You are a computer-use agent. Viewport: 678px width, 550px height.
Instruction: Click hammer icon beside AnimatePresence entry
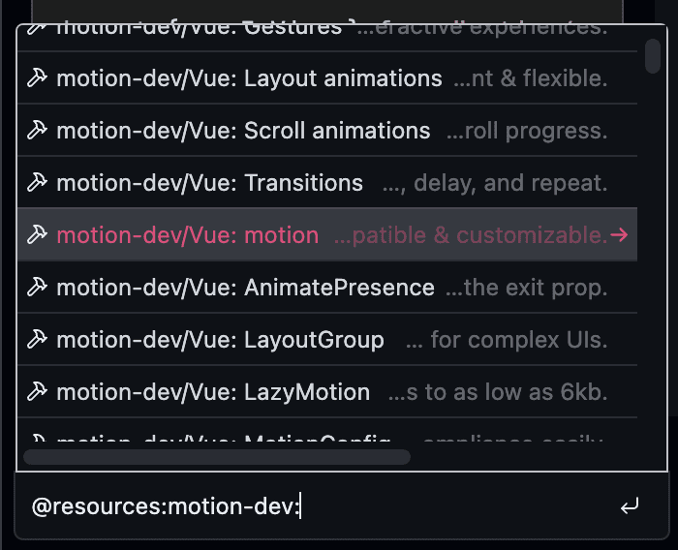(x=37, y=288)
